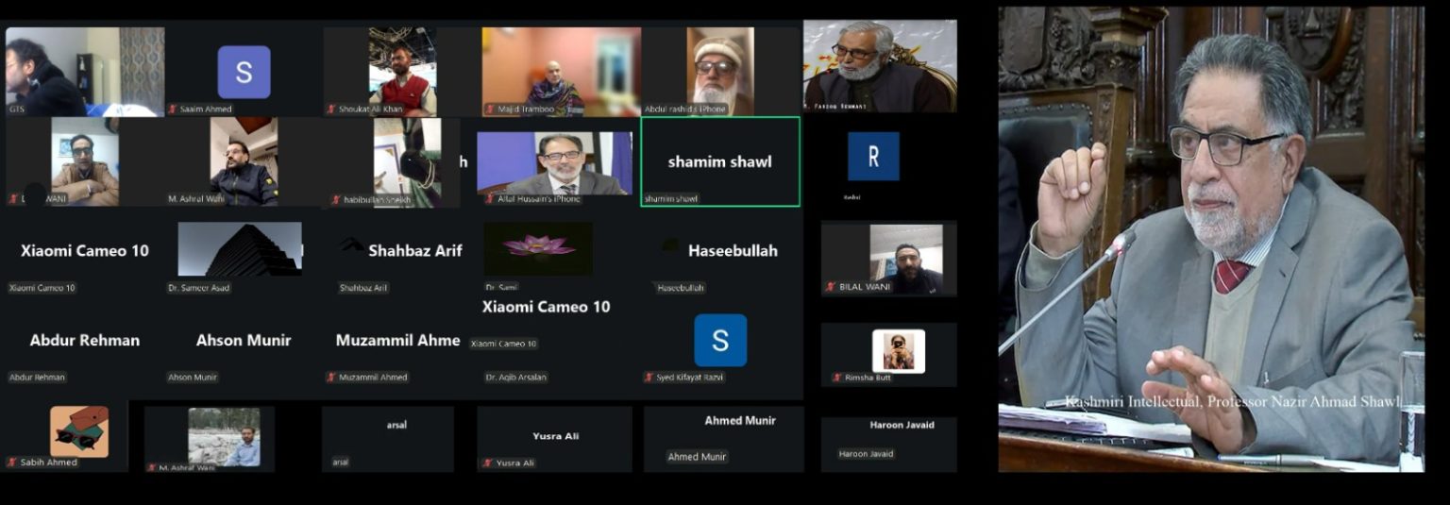This screenshot has width=1450, height=505.
Task: Click the blue R avatar tile
Action: pos(873,157)
